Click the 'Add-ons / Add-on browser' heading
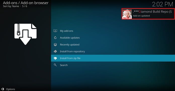The height and width of the screenshot is (91, 175). (26, 3)
